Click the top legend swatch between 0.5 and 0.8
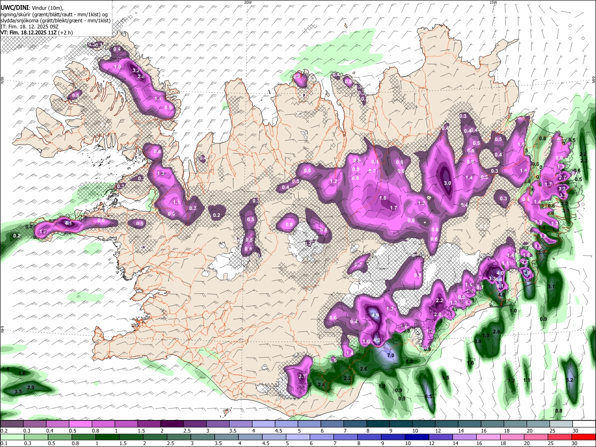The image size is (596, 447). 80,424
